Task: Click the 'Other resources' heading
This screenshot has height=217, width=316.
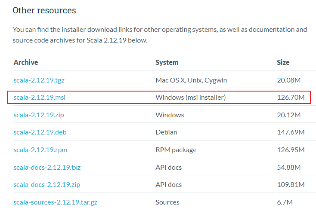Action: point(44,10)
